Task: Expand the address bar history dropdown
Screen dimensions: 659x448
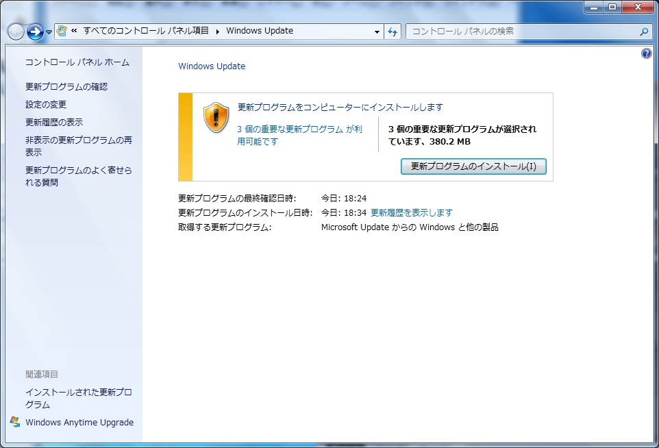Action: click(x=377, y=32)
